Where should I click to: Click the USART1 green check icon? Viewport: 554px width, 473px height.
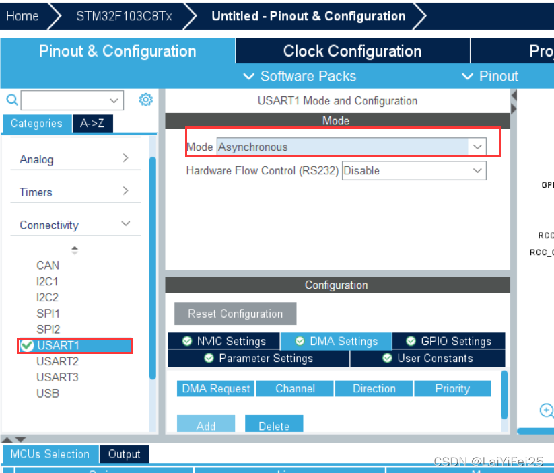tap(27, 345)
